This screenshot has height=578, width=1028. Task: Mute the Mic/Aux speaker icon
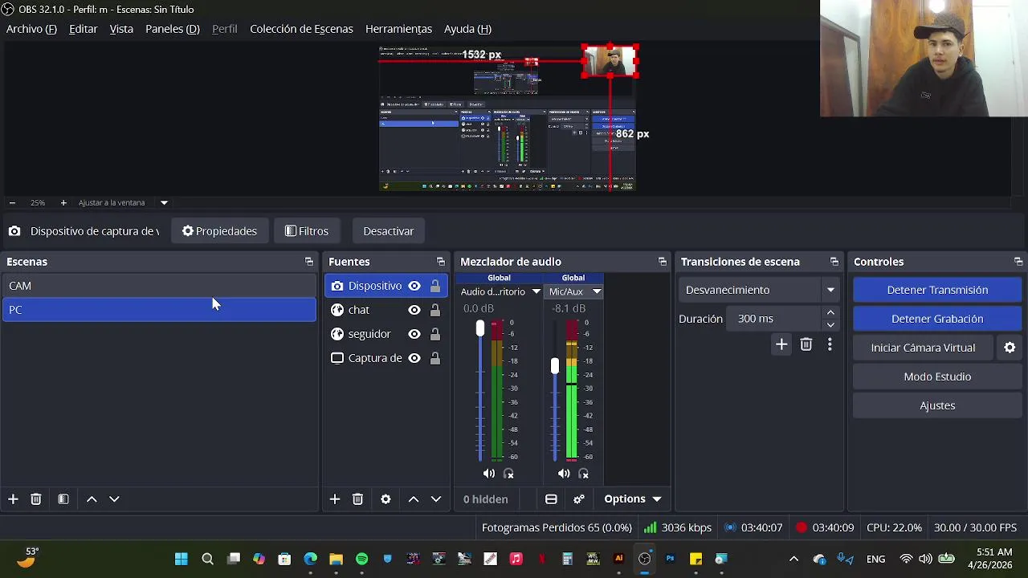[564, 474]
